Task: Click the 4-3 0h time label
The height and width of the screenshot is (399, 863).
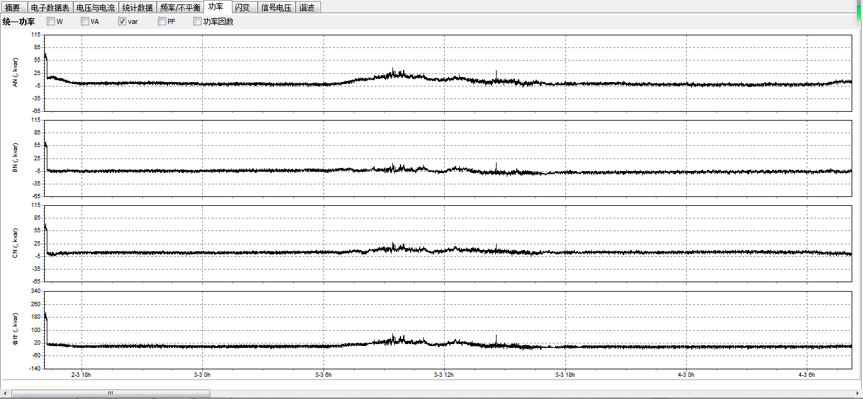Action: tap(687, 374)
